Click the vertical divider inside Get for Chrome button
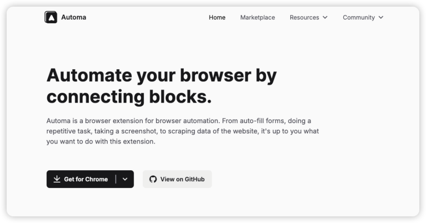 point(116,179)
